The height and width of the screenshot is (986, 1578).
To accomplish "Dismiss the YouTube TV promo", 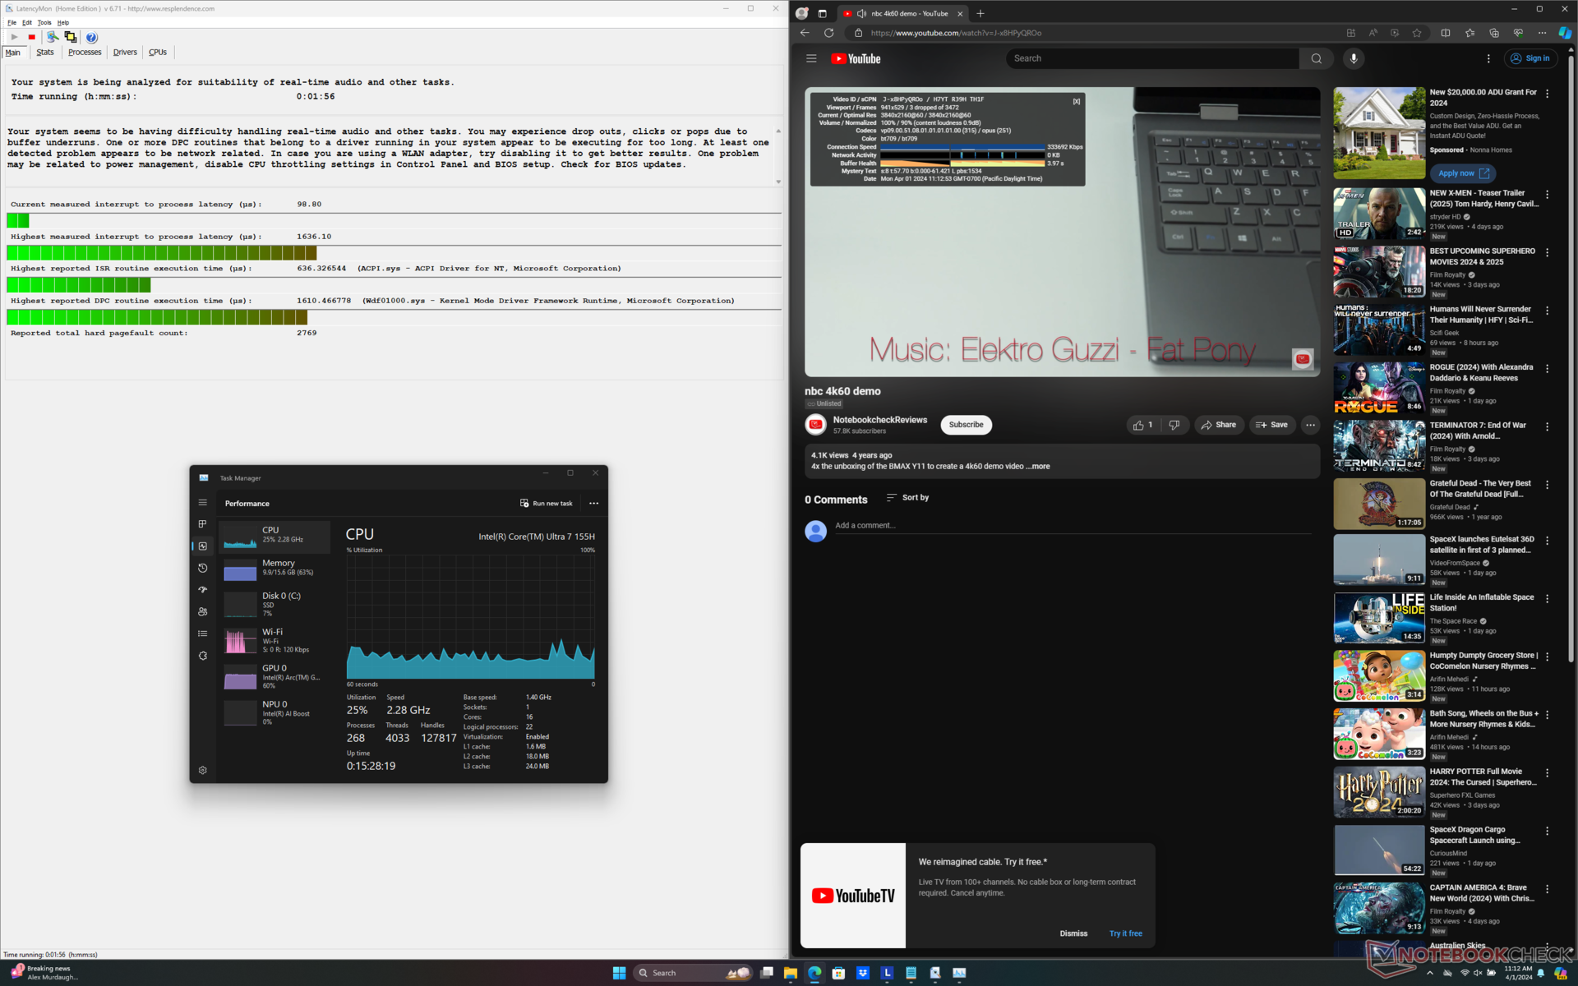I will click(1073, 933).
